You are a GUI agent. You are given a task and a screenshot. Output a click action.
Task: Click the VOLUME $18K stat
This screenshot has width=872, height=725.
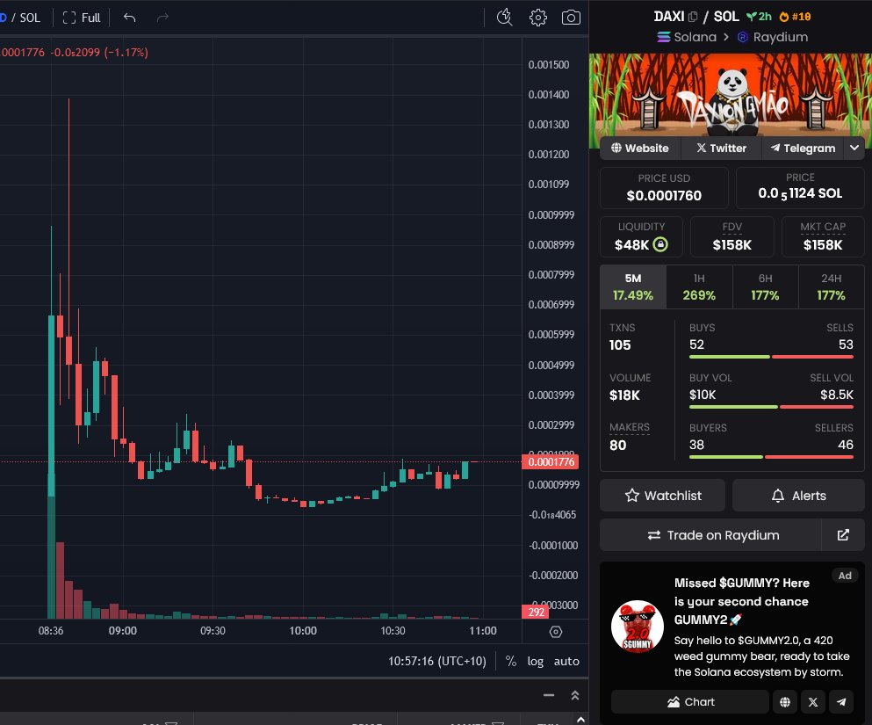point(630,388)
